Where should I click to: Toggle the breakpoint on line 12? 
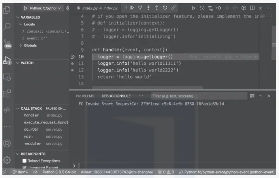tap(72, 70)
